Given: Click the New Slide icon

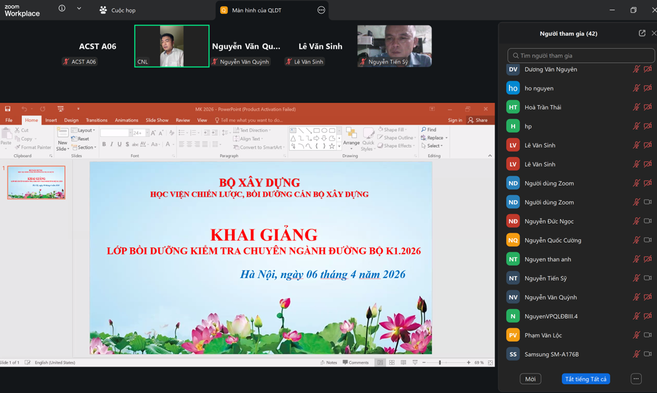Looking at the screenshot, I should click(62, 133).
